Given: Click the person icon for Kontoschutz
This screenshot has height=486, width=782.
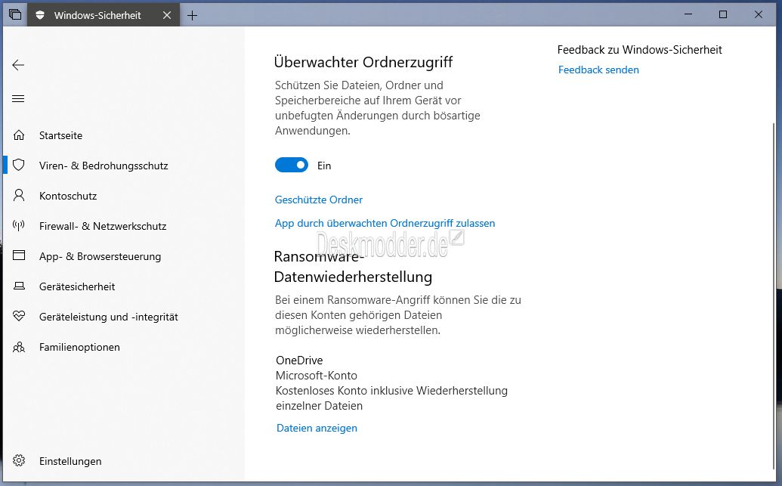Looking at the screenshot, I should 19,196.
